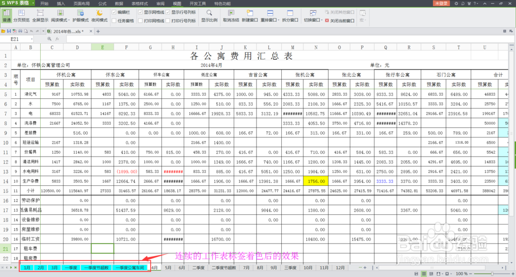Toggle Show Row/Column Headers (显示行号列标)
Viewport: 516px width, 277px height.
pos(168,12)
